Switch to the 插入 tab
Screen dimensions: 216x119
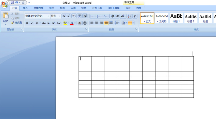click(25, 8)
